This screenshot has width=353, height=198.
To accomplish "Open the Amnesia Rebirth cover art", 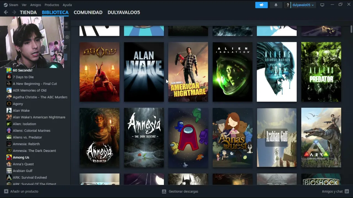I will [100, 137].
